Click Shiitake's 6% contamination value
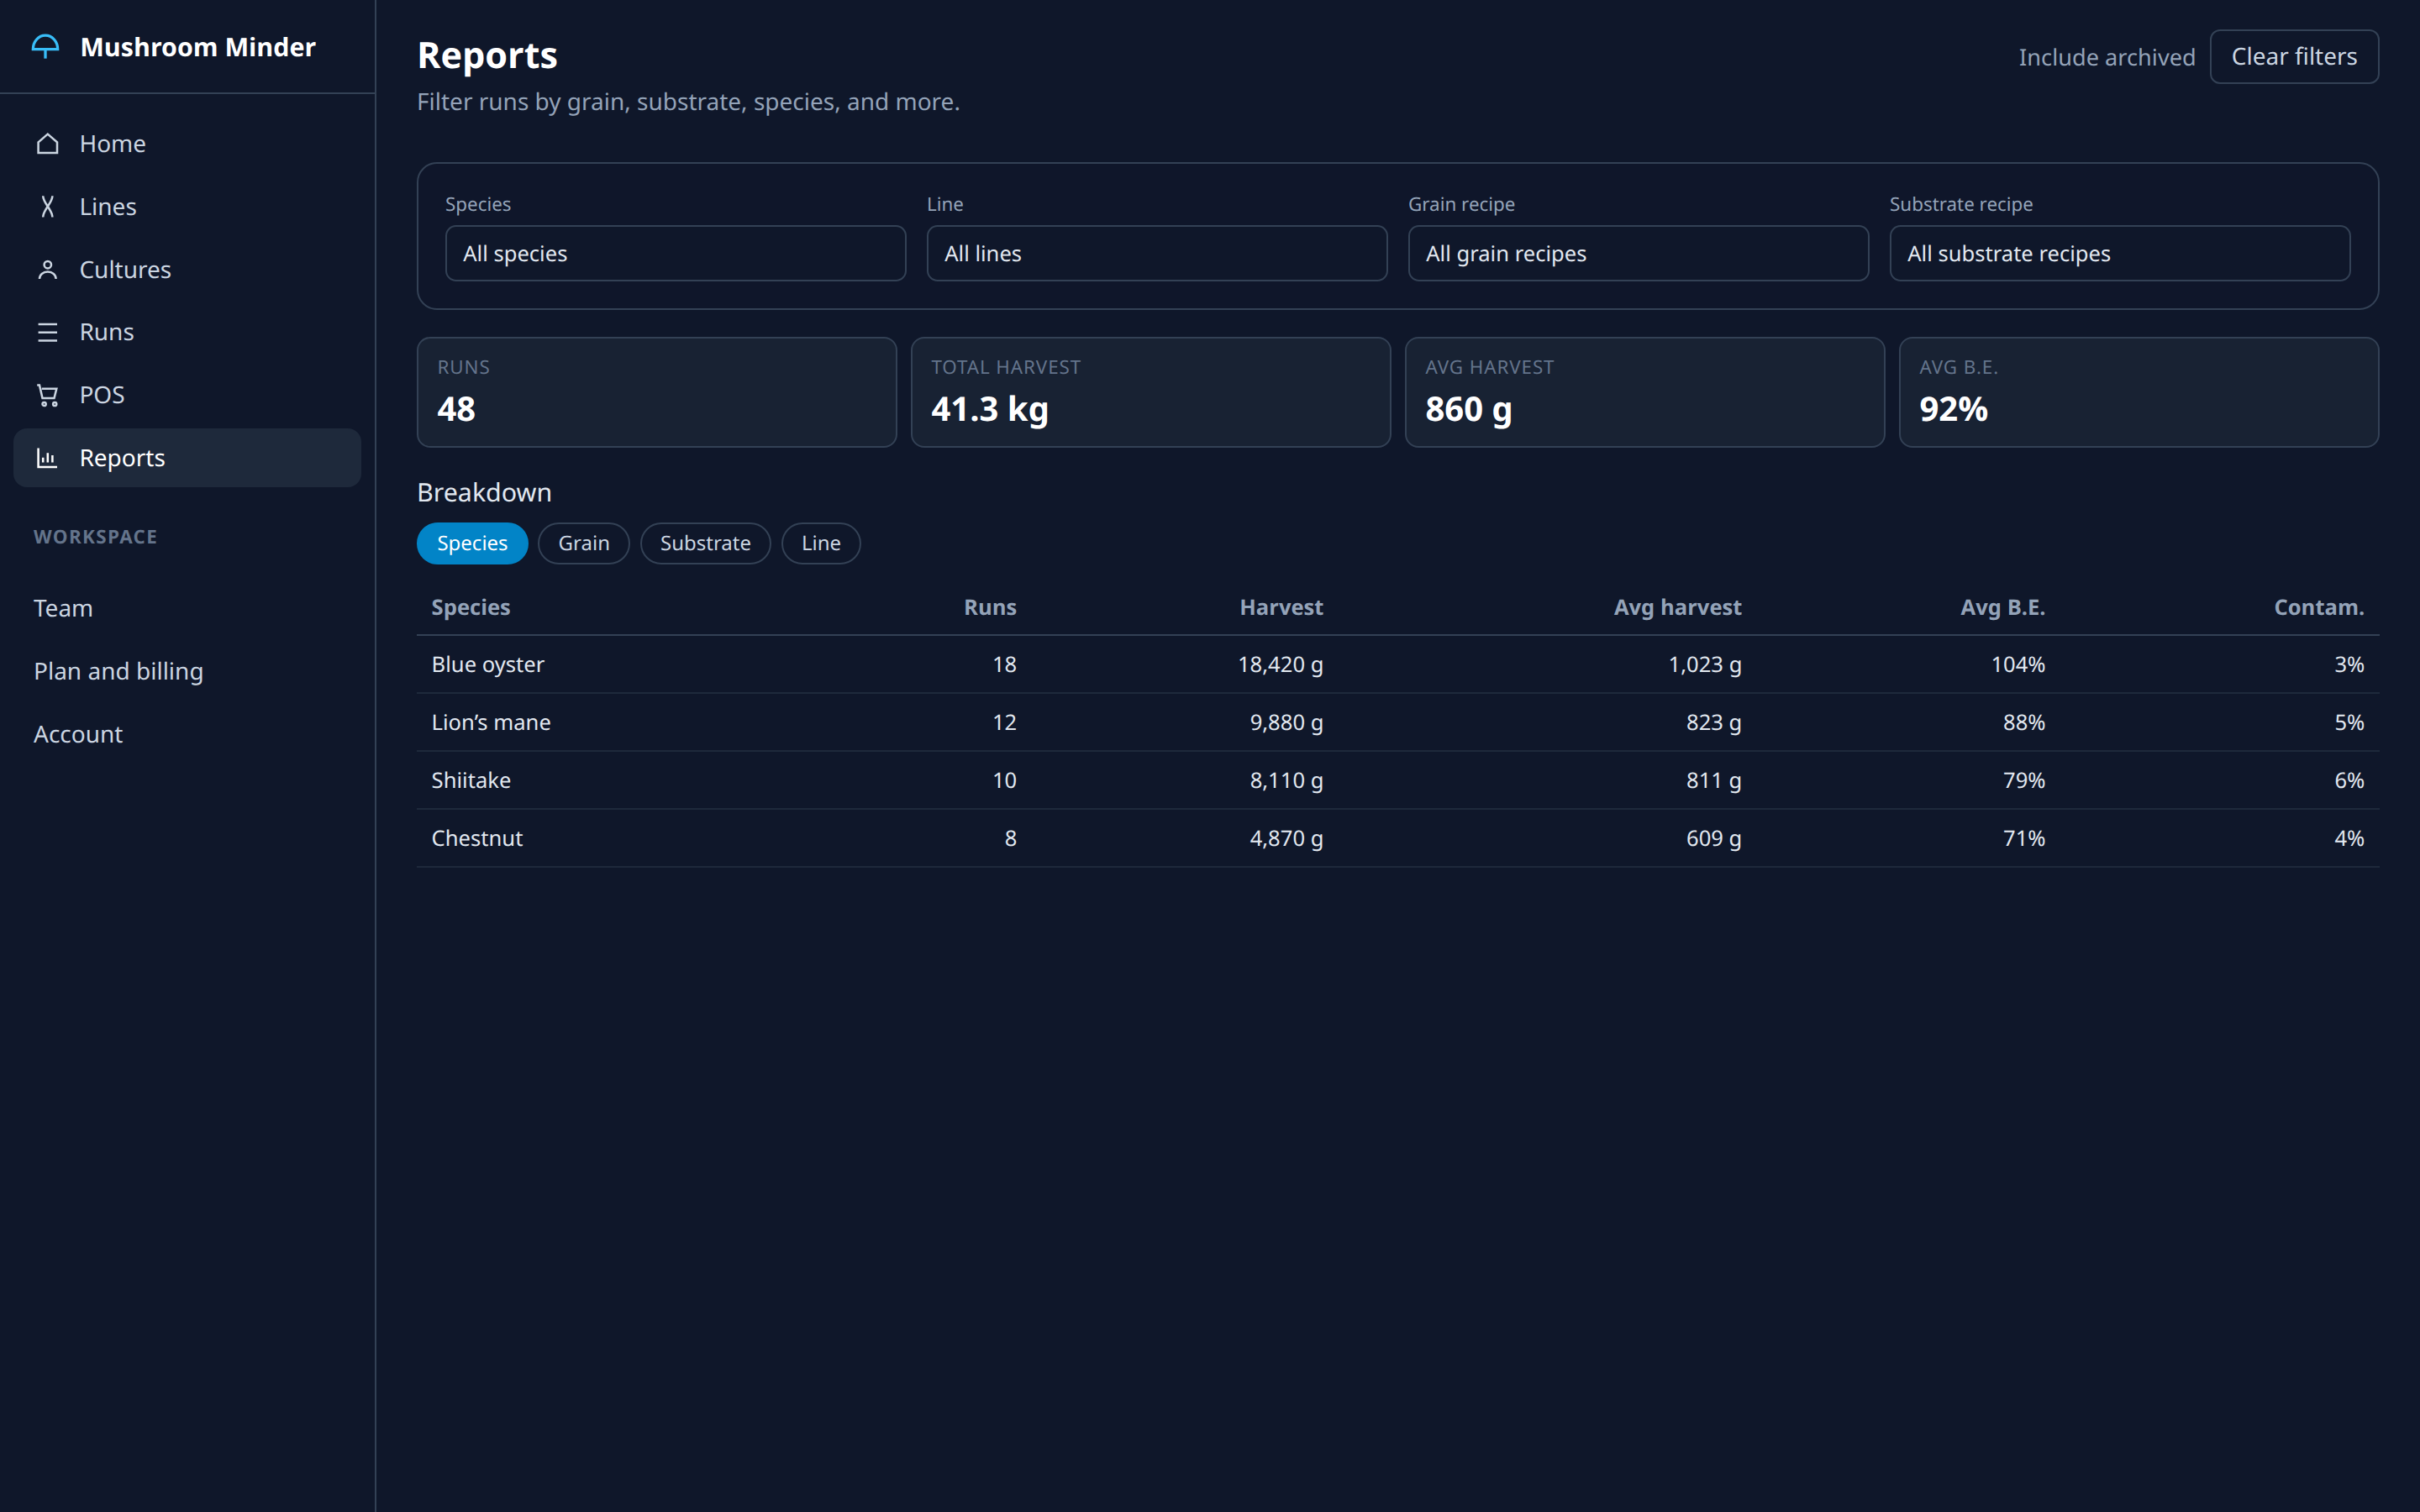This screenshot has width=2420, height=1512. tap(2349, 780)
